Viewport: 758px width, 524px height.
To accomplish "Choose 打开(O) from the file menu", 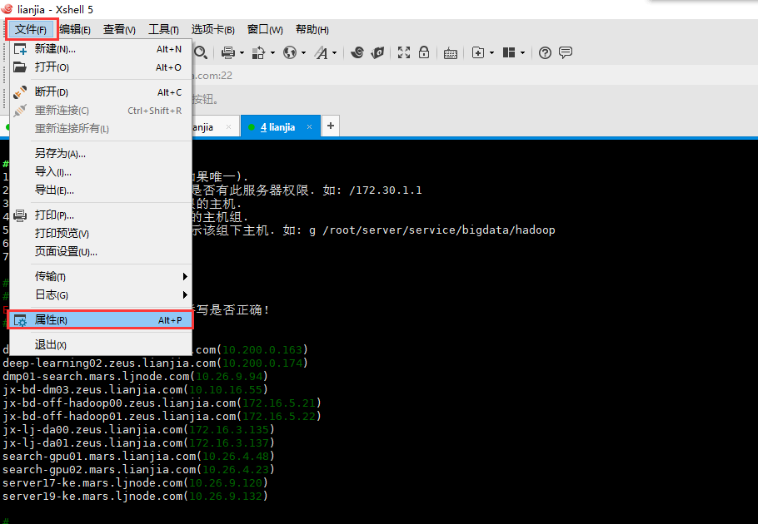I will [101, 67].
